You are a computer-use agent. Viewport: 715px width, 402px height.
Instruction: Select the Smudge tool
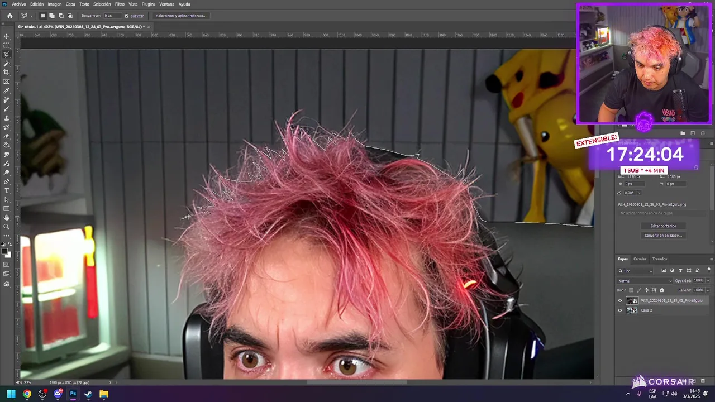(7, 154)
